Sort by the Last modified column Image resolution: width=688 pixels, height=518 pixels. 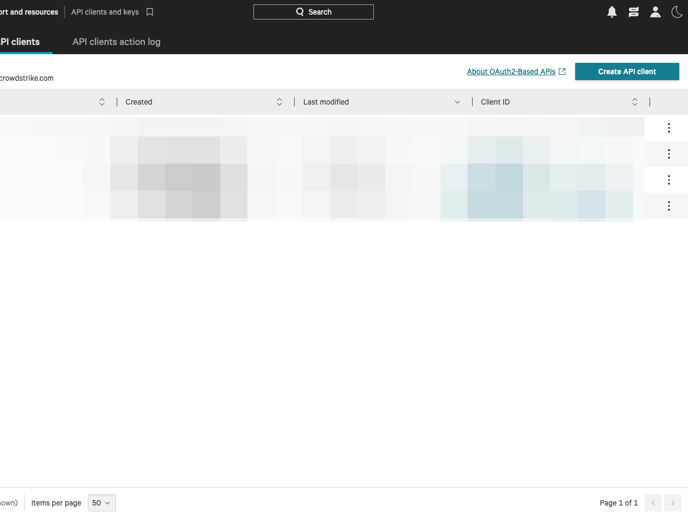tap(457, 102)
